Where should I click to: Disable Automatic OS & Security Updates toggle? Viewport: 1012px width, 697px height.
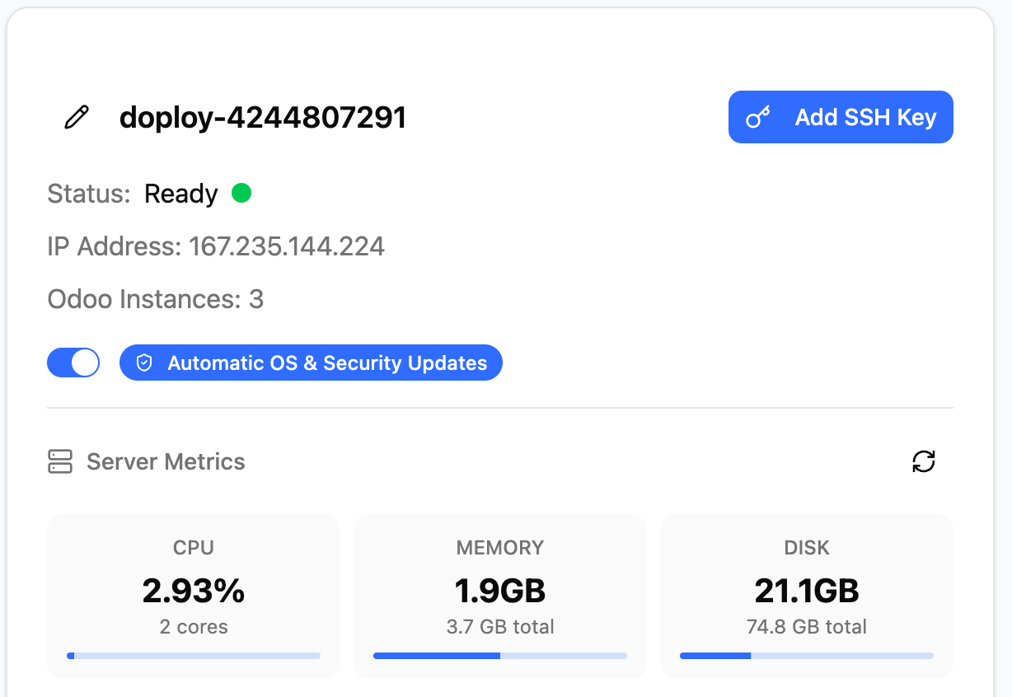[73, 363]
